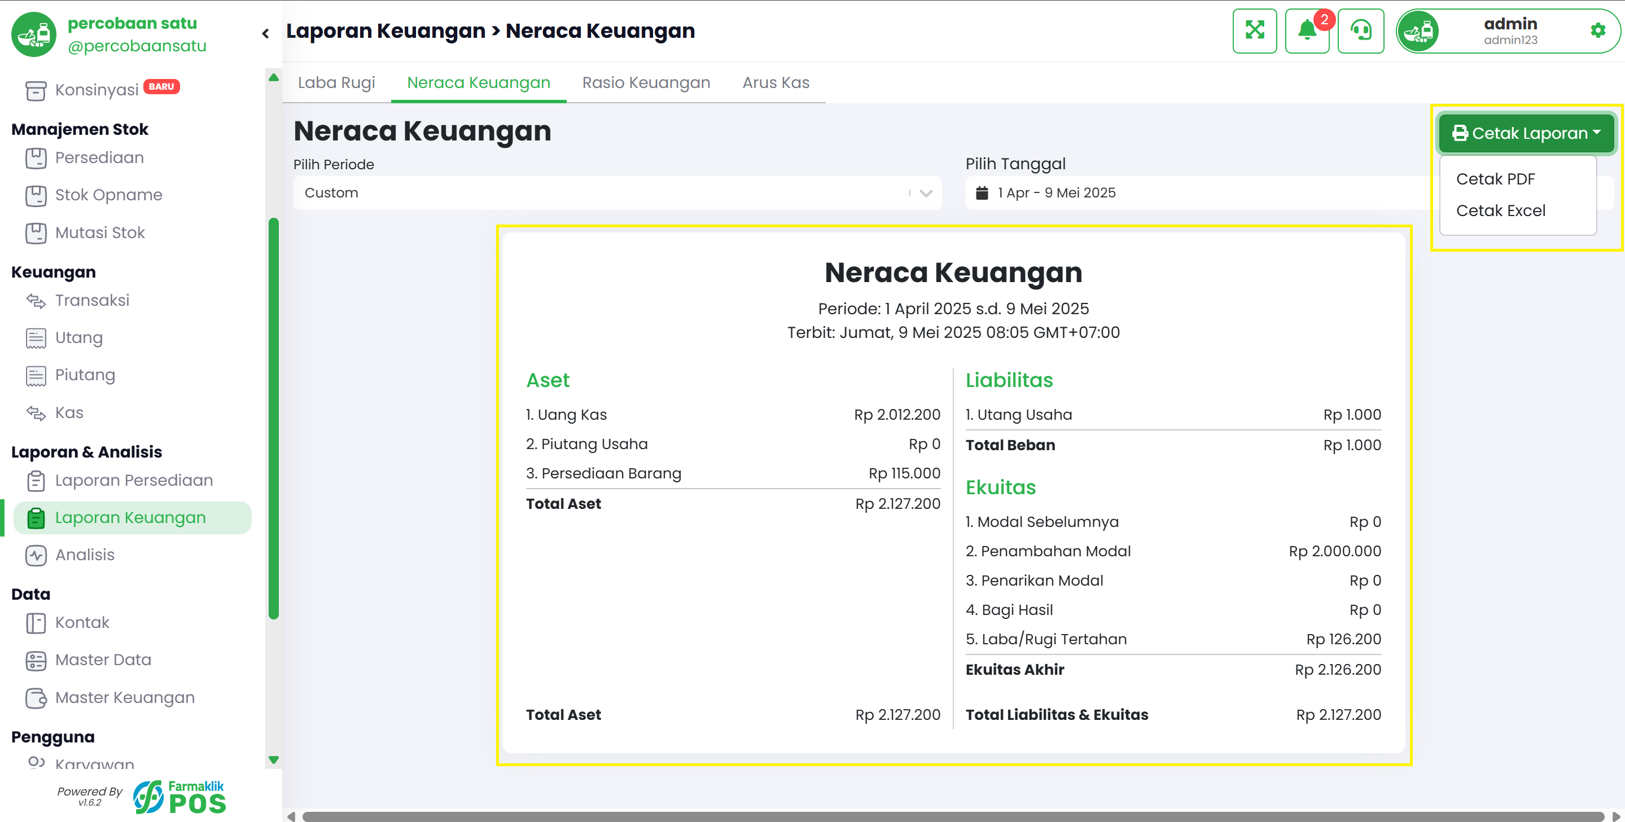Image resolution: width=1625 pixels, height=822 pixels.
Task: Click the Piutang receipt icon
Action: tap(36, 376)
